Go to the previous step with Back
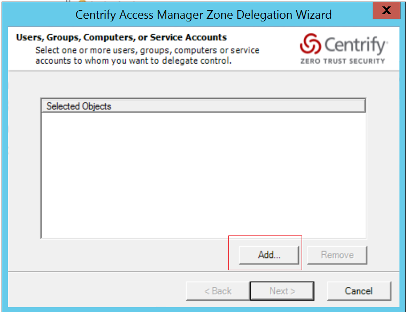The width and height of the screenshot is (408, 312). (218, 291)
